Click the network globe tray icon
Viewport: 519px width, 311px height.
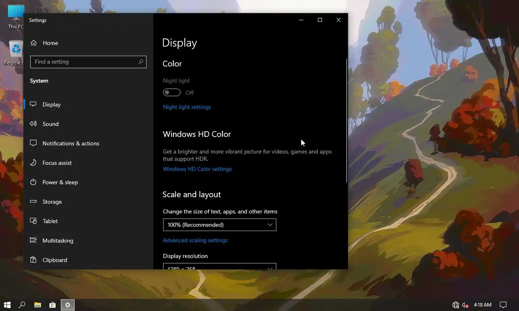click(456, 305)
